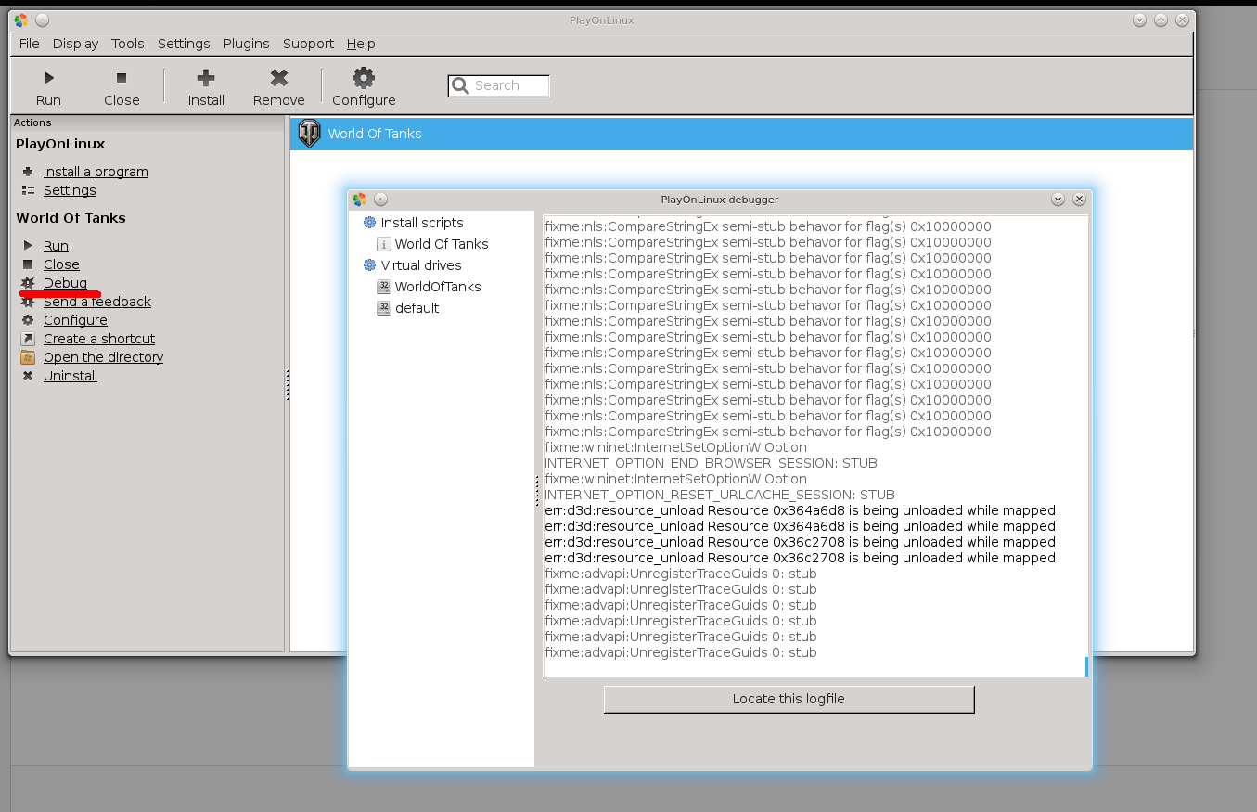
Task: Click the info icon beside World Of Tanks script
Action: point(384,244)
